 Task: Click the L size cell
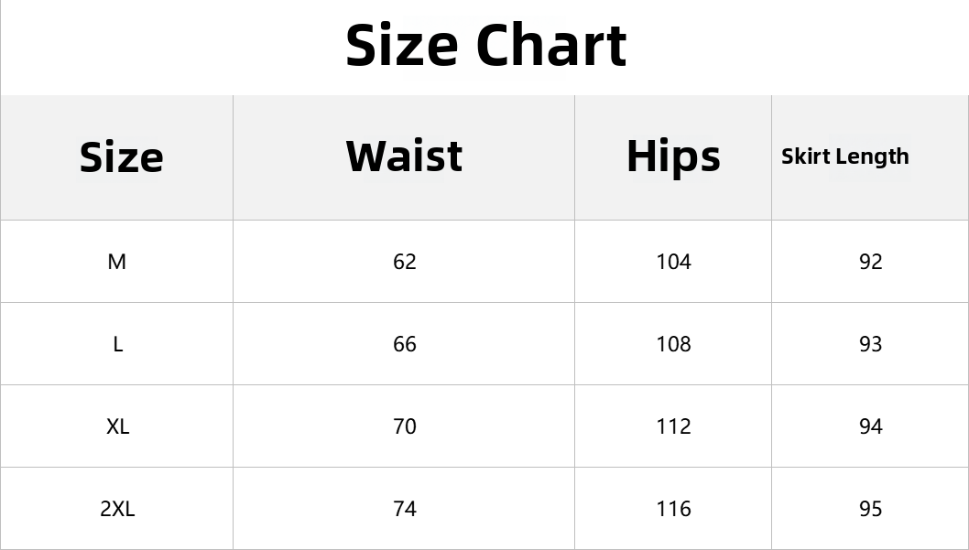[x=117, y=344]
